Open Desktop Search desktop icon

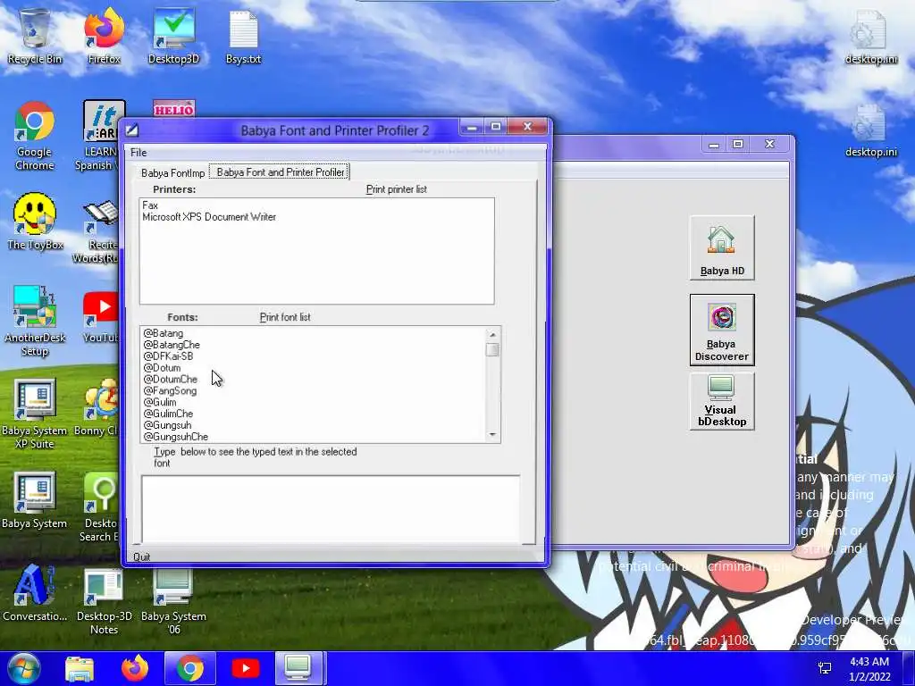100,507
